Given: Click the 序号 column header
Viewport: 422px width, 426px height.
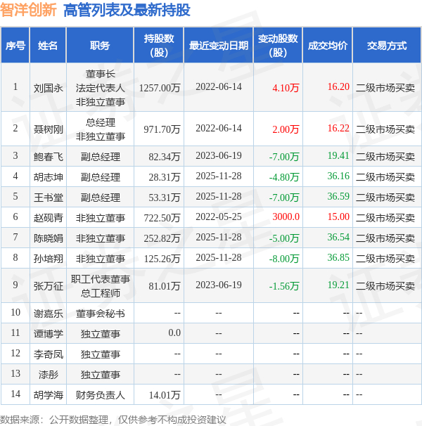Looking at the screenshot, I should (x=15, y=46).
